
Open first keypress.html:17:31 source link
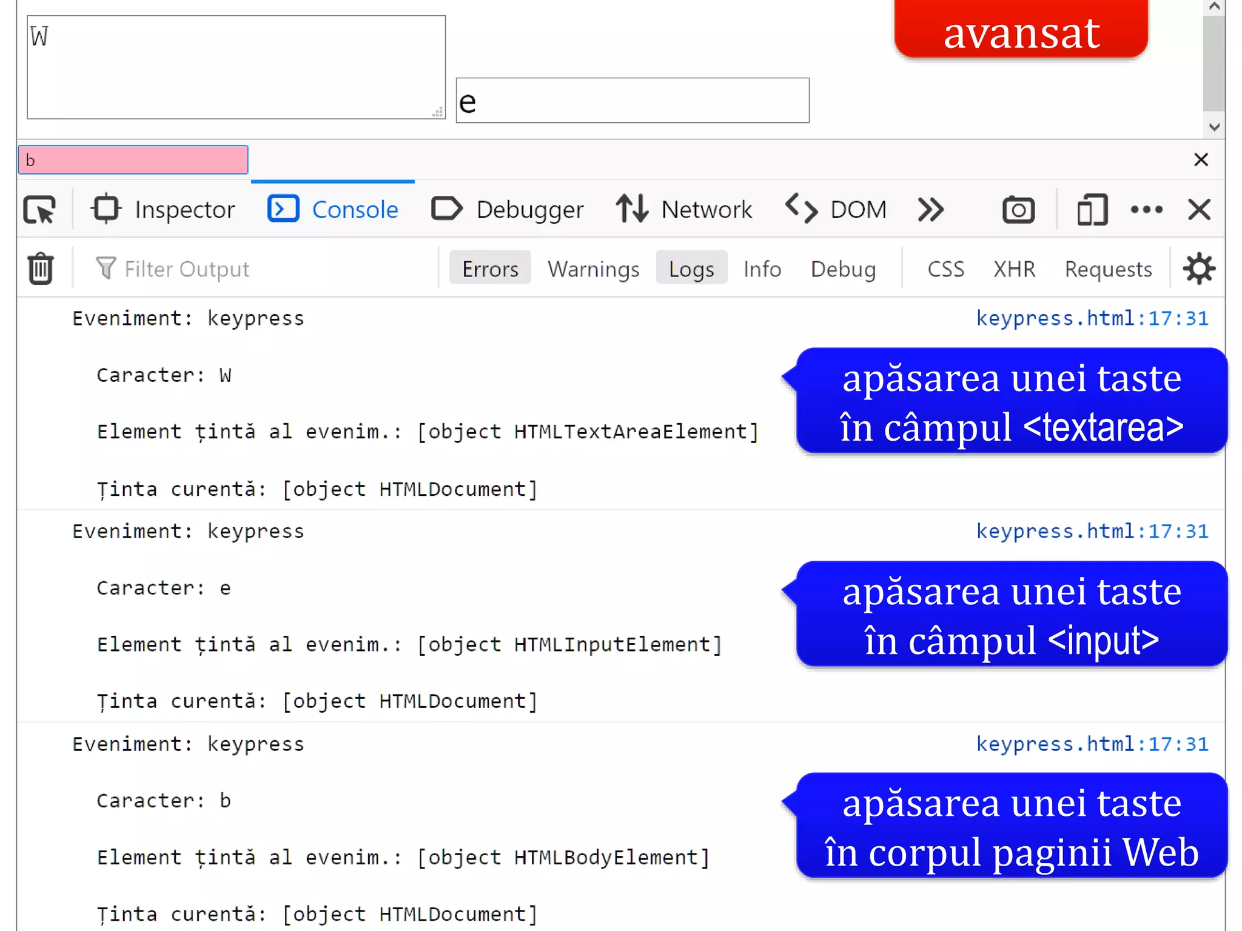tap(1092, 318)
